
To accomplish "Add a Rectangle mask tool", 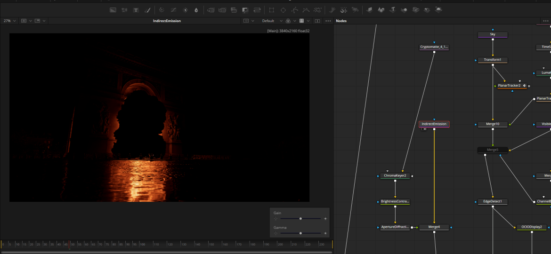I will click(271, 10).
